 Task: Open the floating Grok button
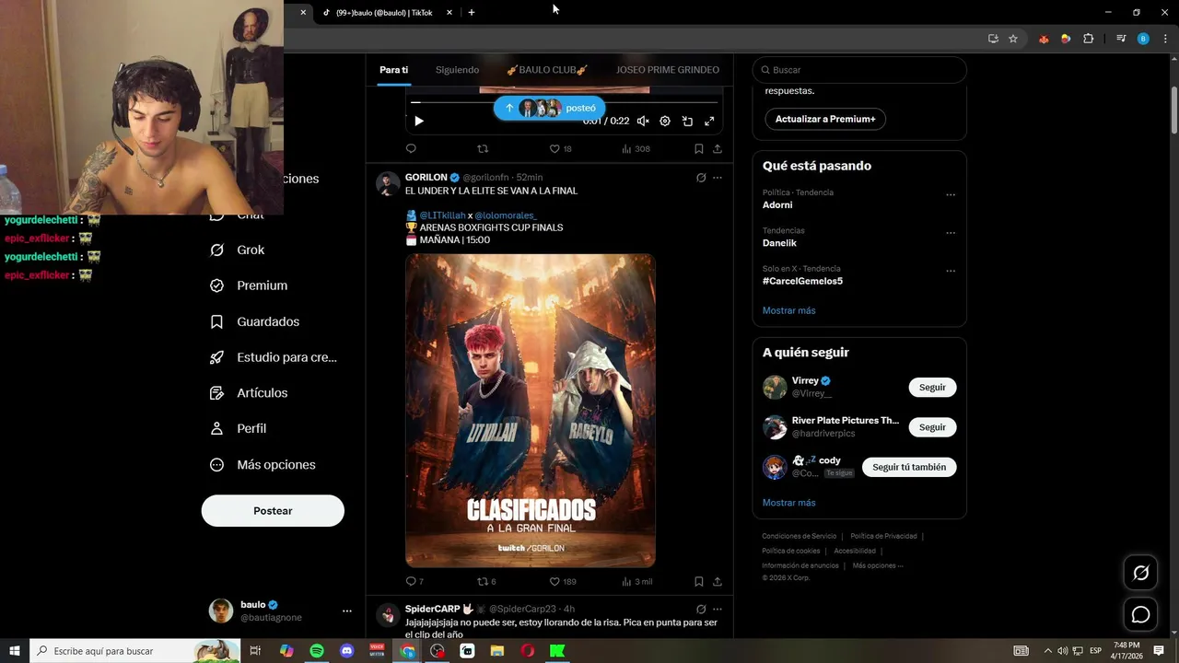[x=1141, y=573]
